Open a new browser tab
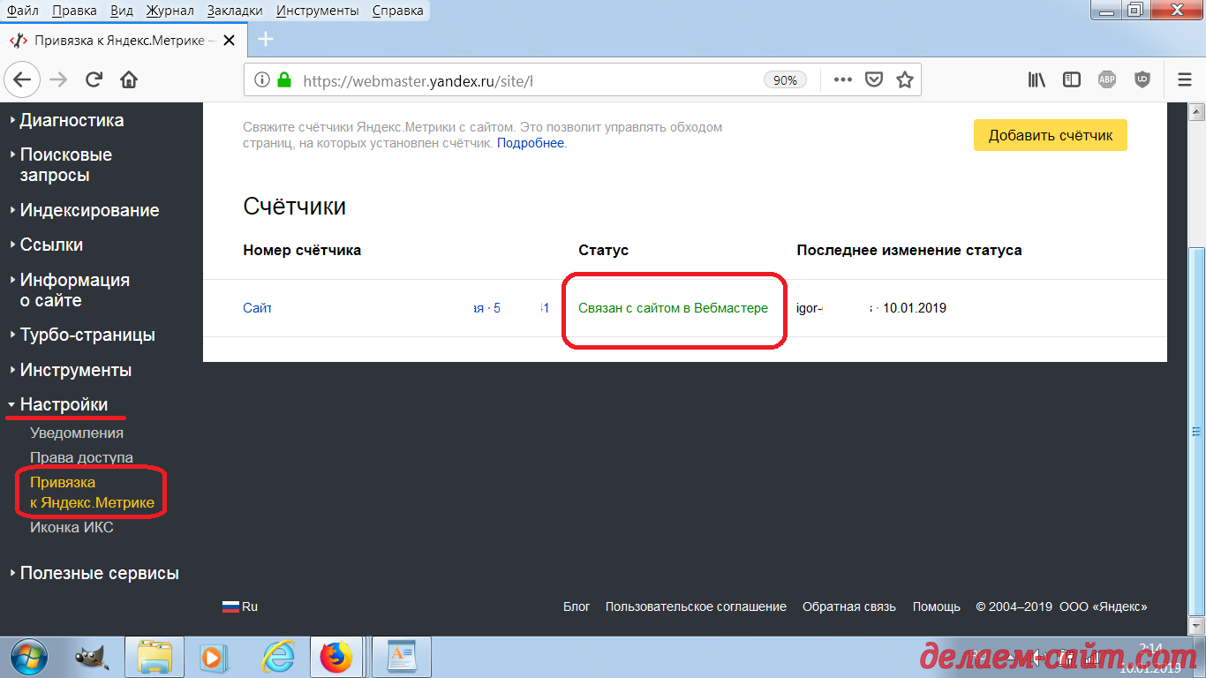1206x678 pixels. pyautogui.click(x=266, y=40)
